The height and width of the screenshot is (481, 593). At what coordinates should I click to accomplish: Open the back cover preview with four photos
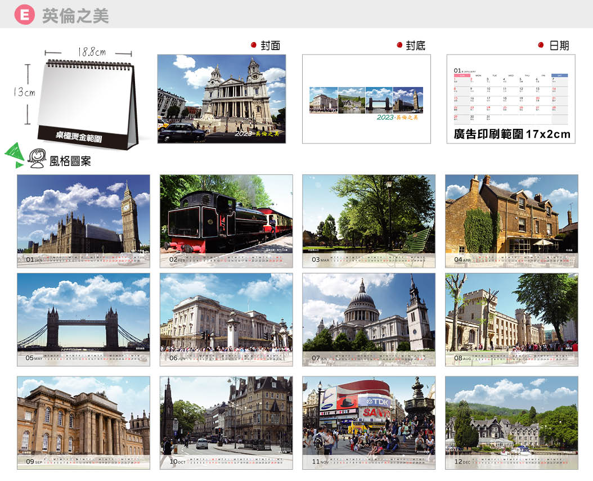click(x=366, y=99)
